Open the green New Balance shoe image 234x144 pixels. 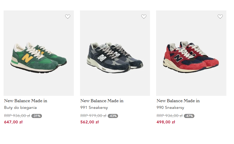tap(39, 56)
